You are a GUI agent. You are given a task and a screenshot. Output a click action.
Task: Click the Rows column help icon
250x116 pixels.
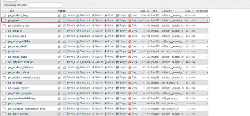tap(148, 11)
